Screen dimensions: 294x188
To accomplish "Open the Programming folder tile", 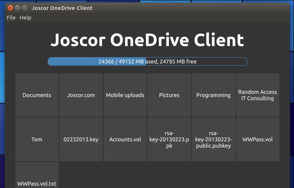I will point(214,95).
